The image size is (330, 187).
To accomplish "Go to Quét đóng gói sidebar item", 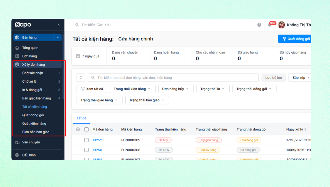I will click(33, 115).
